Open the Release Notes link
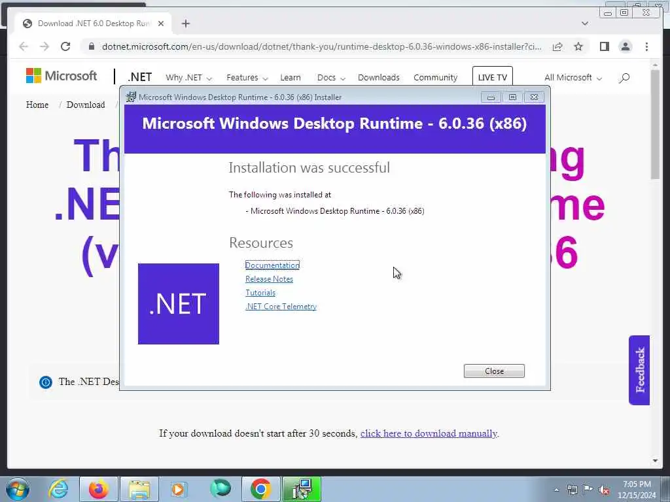This screenshot has width=670, height=502. (x=269, y=278)
